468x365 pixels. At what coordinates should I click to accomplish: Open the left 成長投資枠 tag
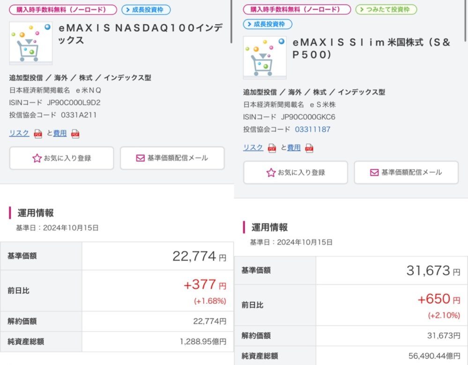coord(146,9)
